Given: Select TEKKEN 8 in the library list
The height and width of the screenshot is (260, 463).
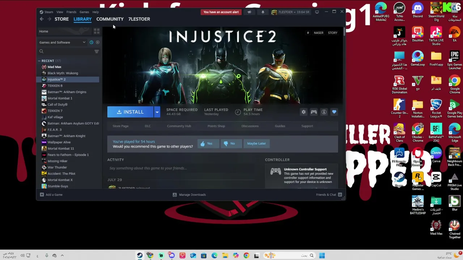Looking at the screenshot, I should click(x=68, y=86).
